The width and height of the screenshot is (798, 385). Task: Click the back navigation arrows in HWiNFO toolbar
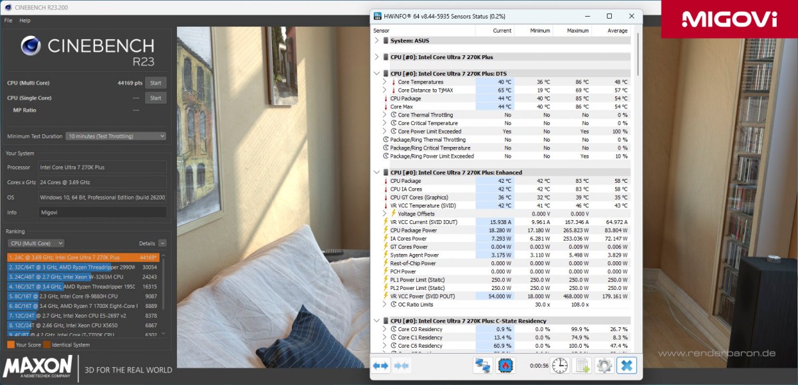pos(380,366)
